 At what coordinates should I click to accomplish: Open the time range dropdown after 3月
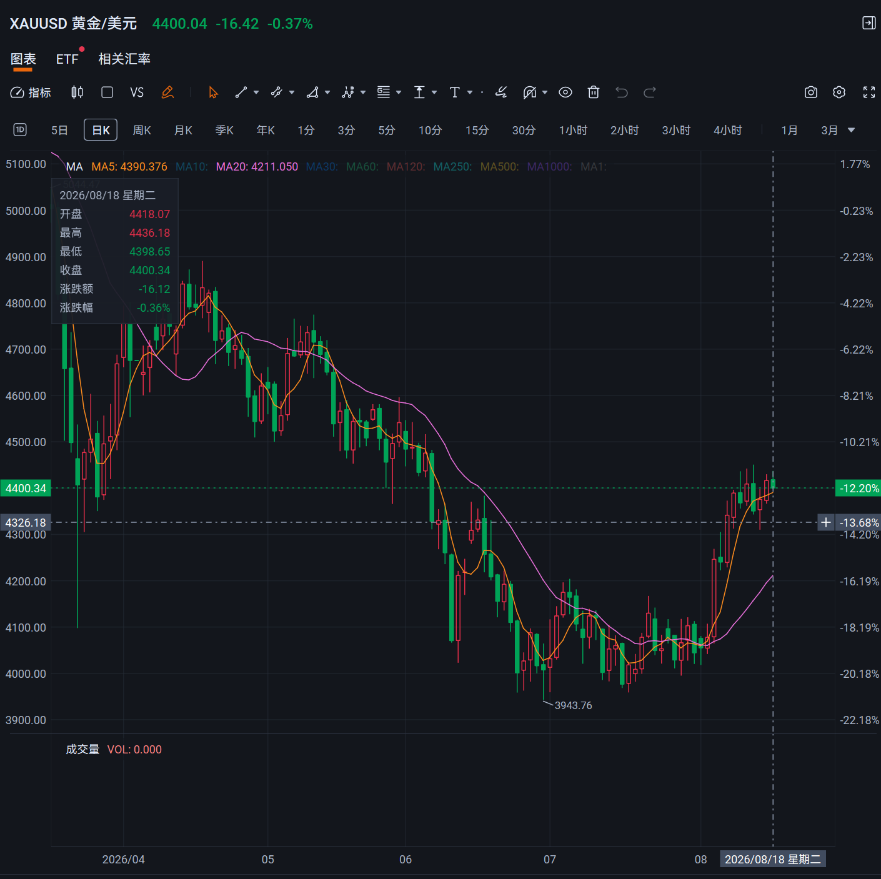[851, 130]
